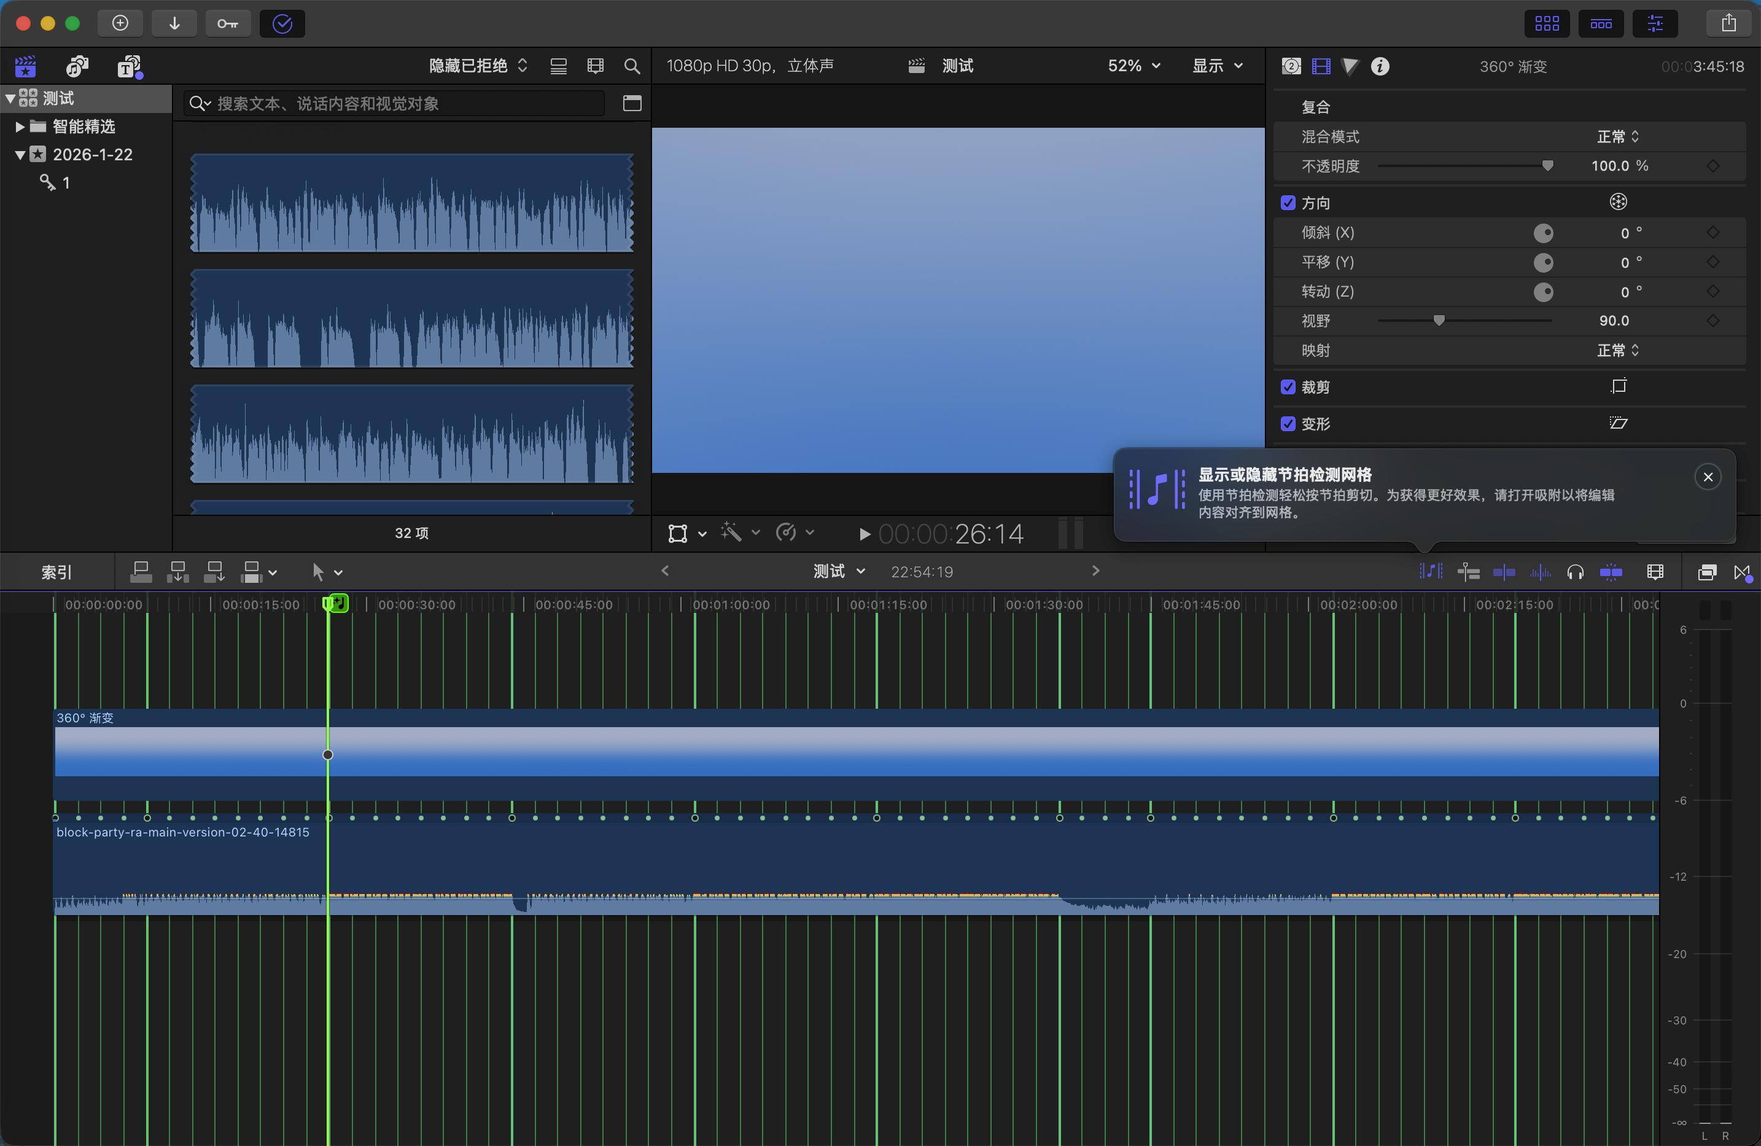Open the Info inspector tab icon
Viewport: 1761px width, 1146px height.
click(x=1379, y=66)
